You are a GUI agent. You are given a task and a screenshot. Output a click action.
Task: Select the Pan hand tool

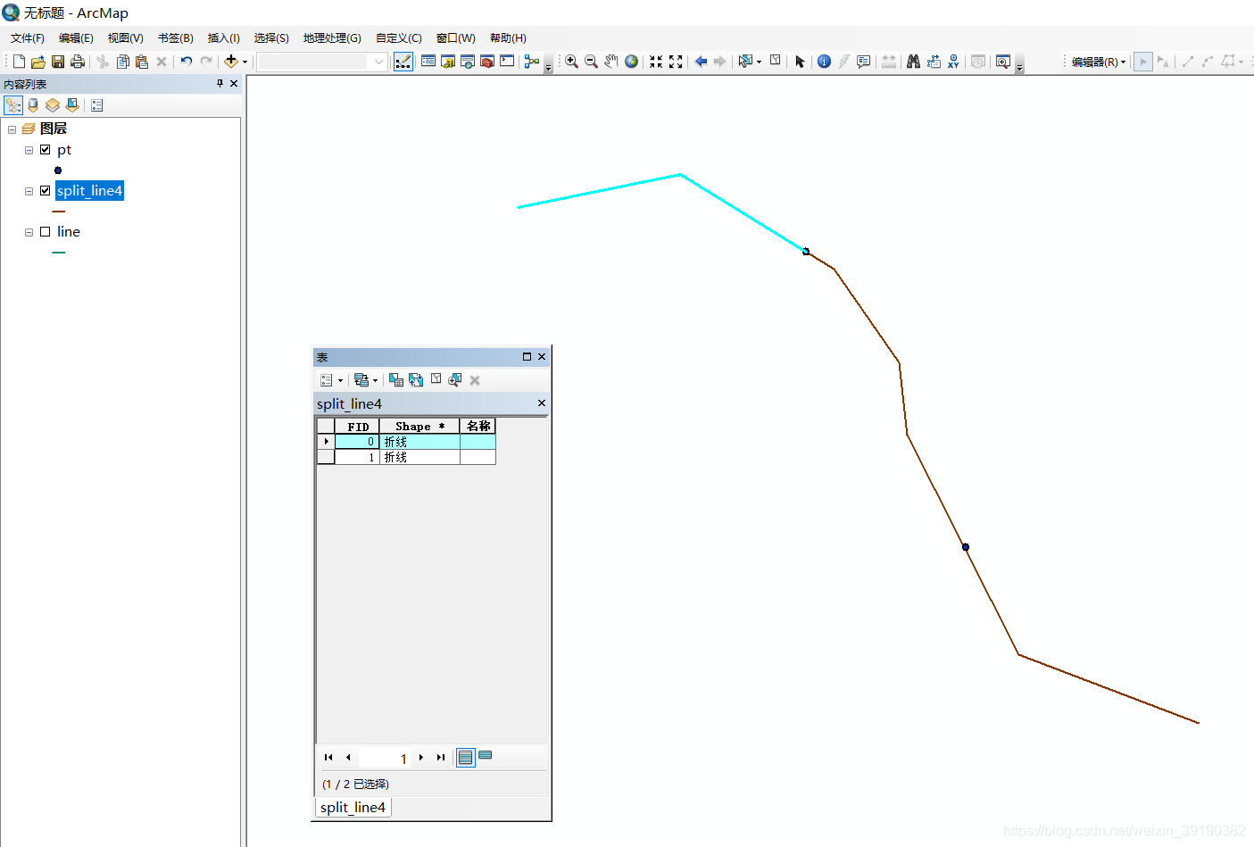pyautogui.click(x=611, y=62)
